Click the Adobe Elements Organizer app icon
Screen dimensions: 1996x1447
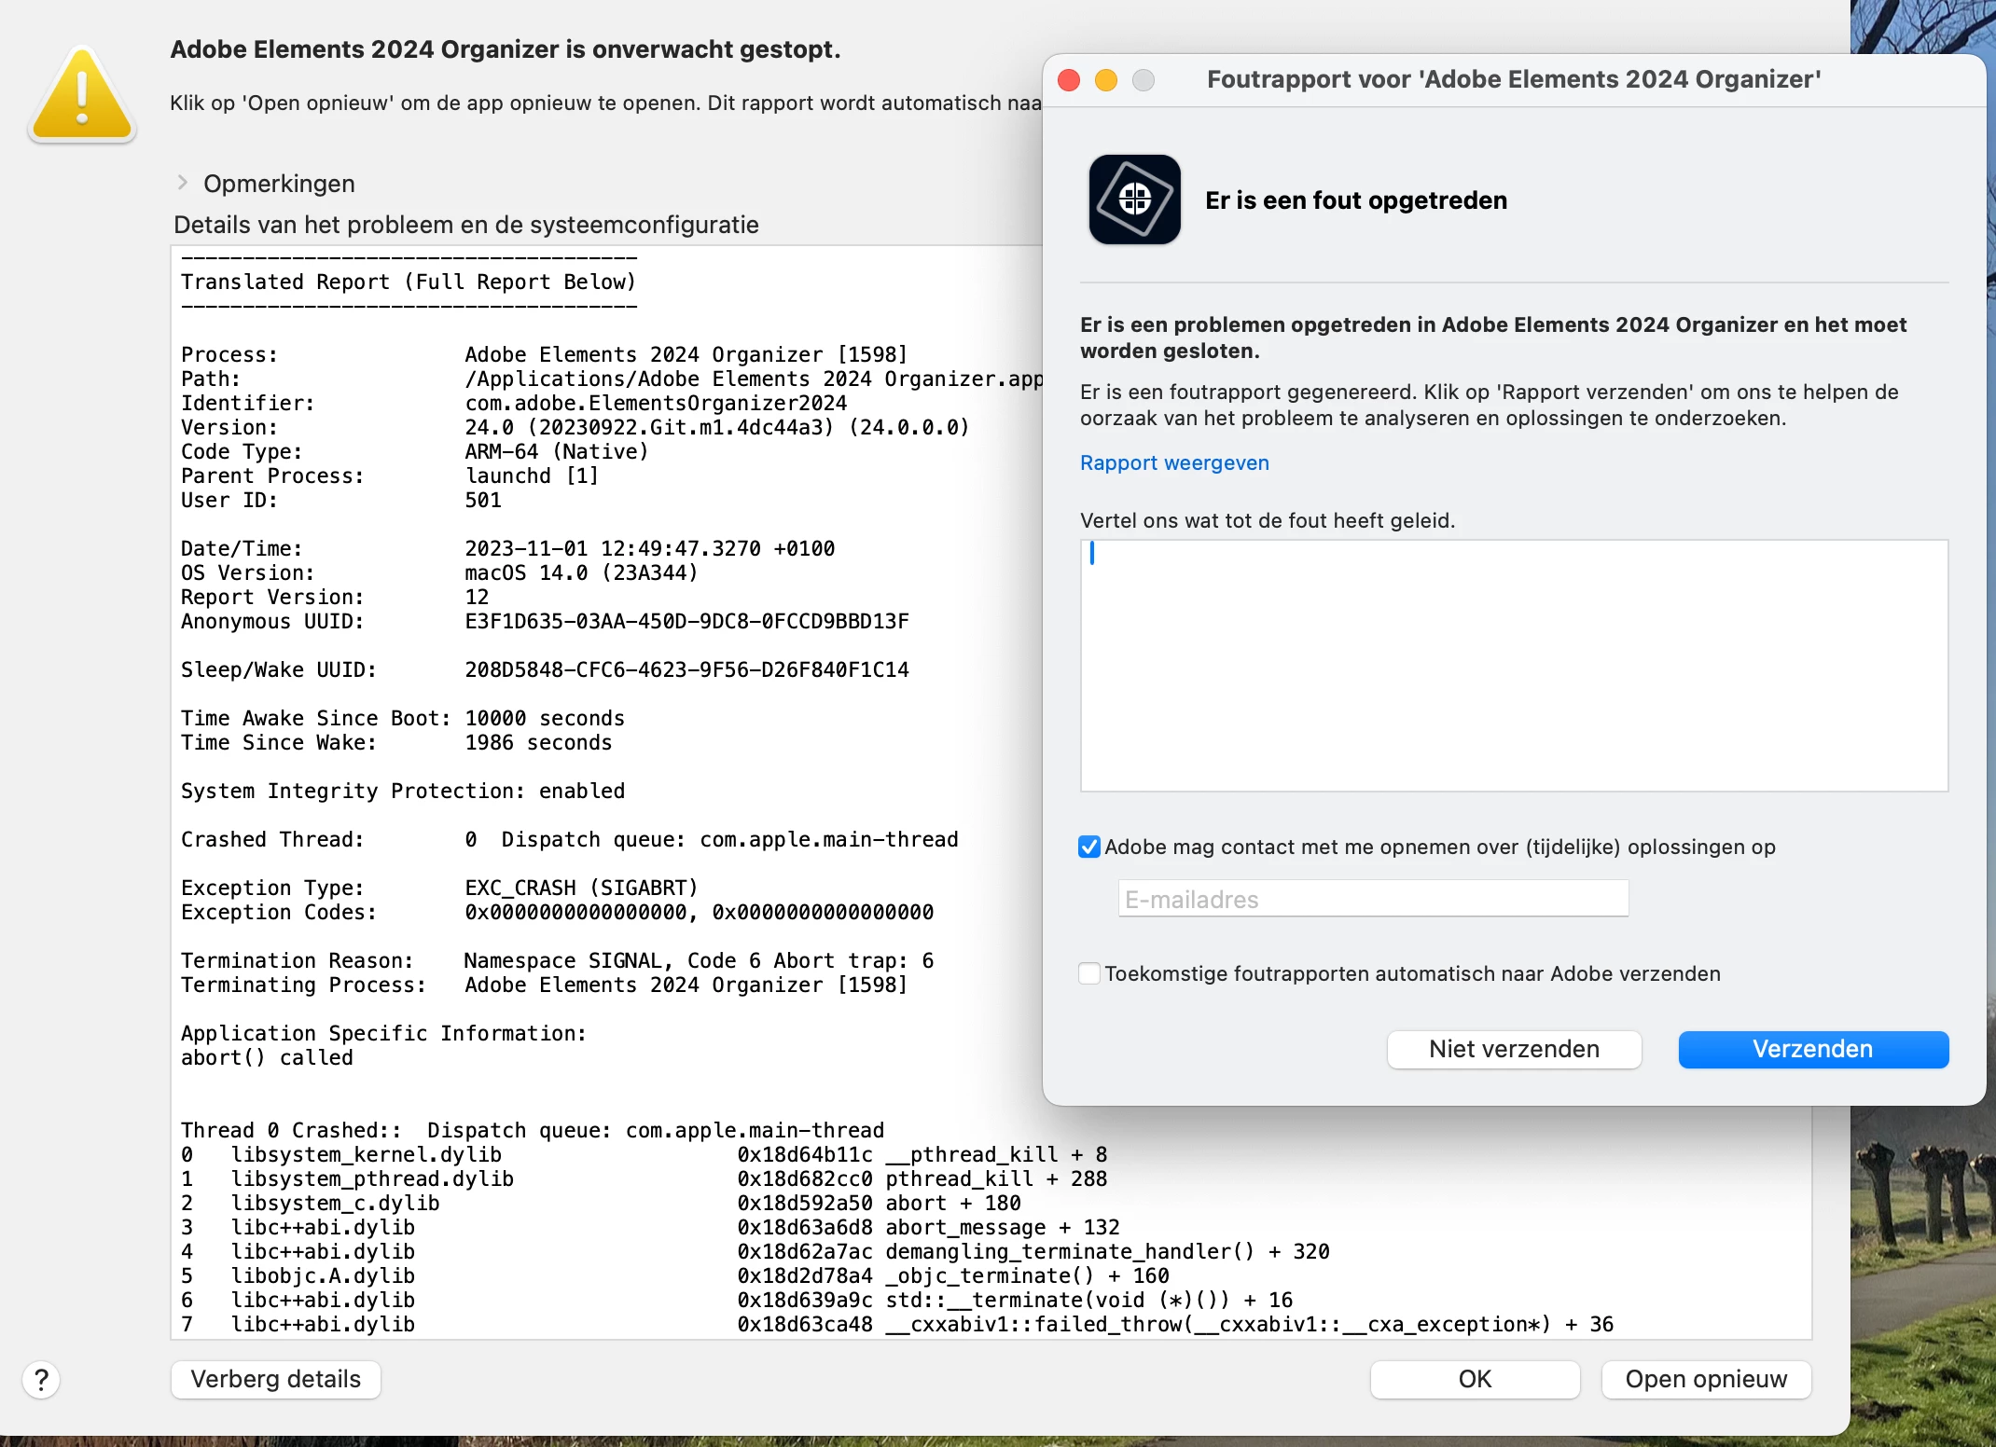pyautogui.click(x=1134, y=200)
